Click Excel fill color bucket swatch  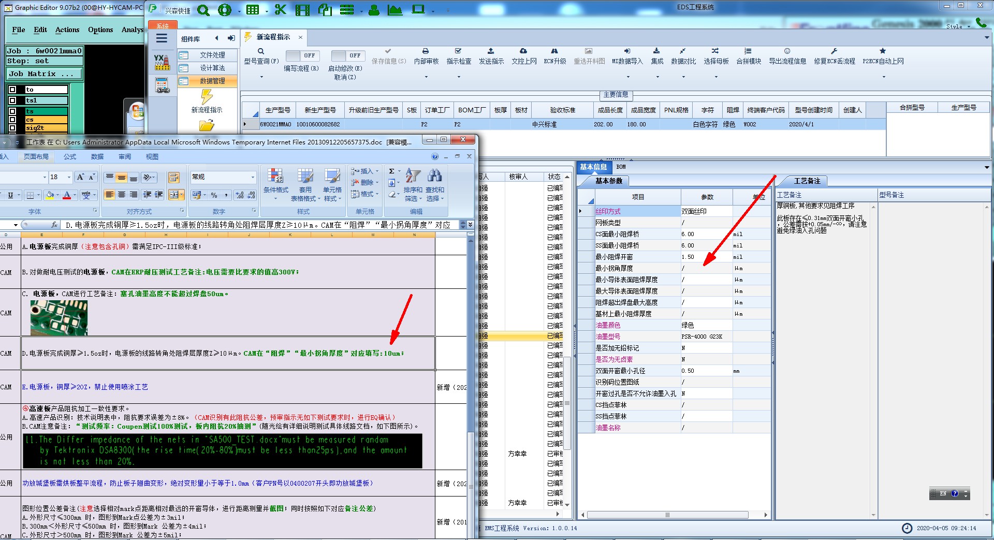click(50, 195)
